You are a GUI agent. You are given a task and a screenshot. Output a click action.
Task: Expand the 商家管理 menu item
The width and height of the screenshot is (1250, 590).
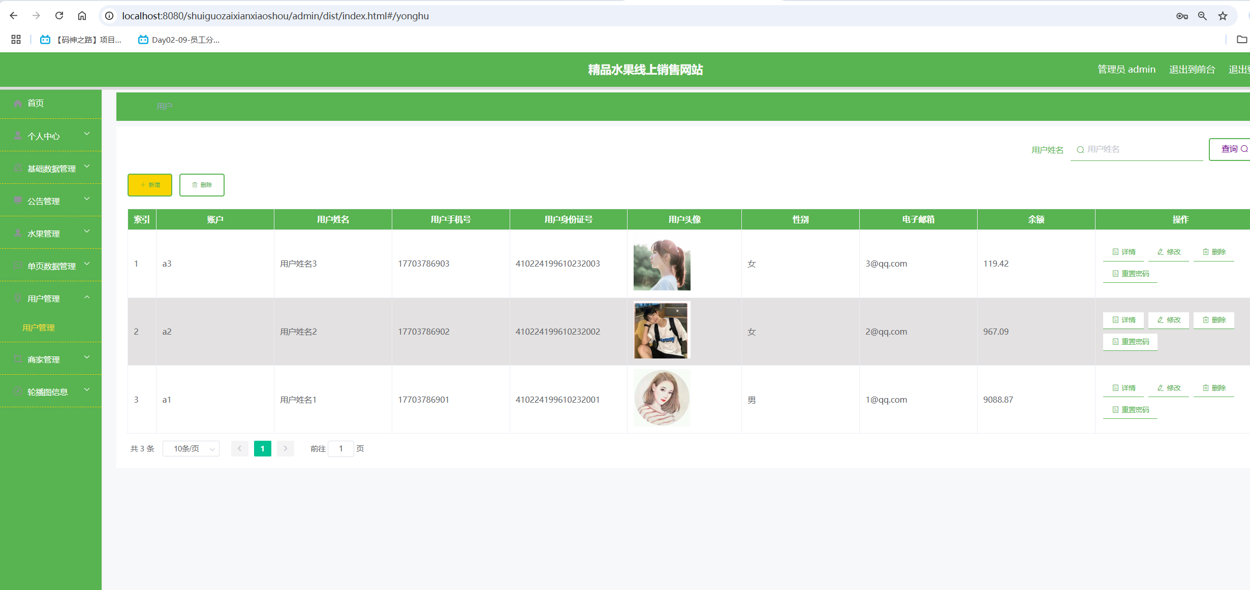[x=51, y=359]
